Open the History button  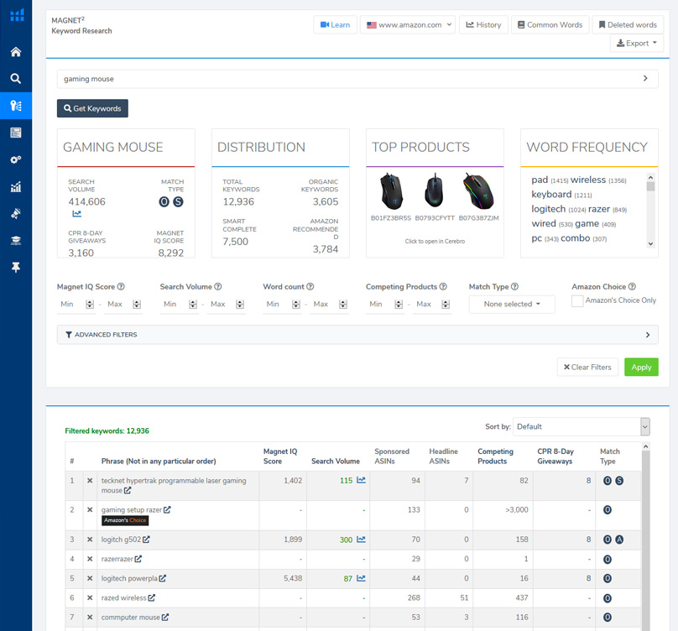tap(483, 25)
